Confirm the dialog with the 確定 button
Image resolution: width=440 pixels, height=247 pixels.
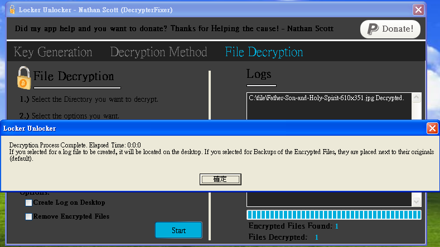pos(220,179)
